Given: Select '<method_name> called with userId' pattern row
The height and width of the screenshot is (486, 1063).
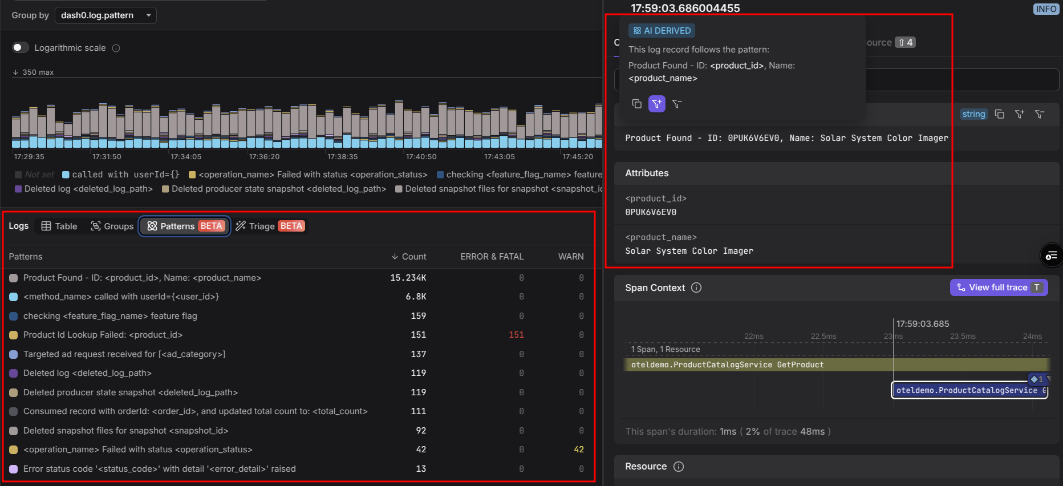Looking at the screenshot, I should [297, 297].
